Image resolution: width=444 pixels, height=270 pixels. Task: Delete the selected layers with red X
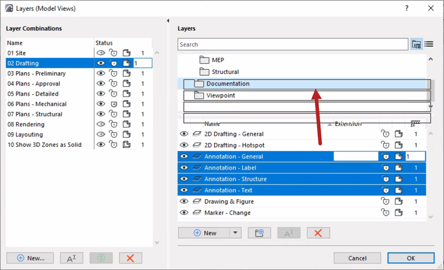tap(318, 233)
